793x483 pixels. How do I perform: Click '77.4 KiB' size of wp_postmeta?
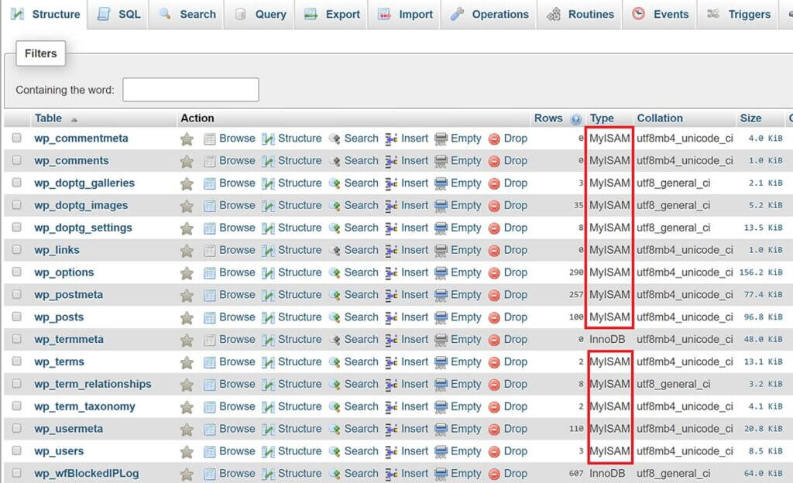point(763,295)
